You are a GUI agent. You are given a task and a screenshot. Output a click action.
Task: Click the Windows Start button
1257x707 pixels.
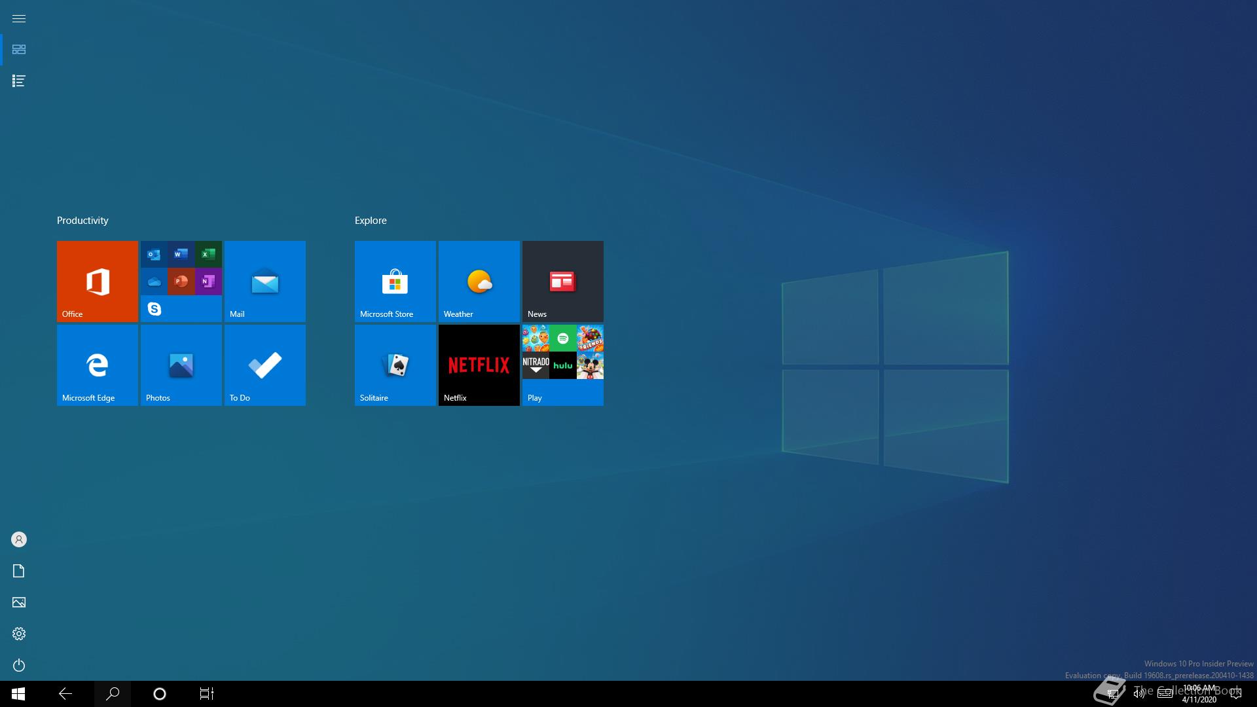18,694
